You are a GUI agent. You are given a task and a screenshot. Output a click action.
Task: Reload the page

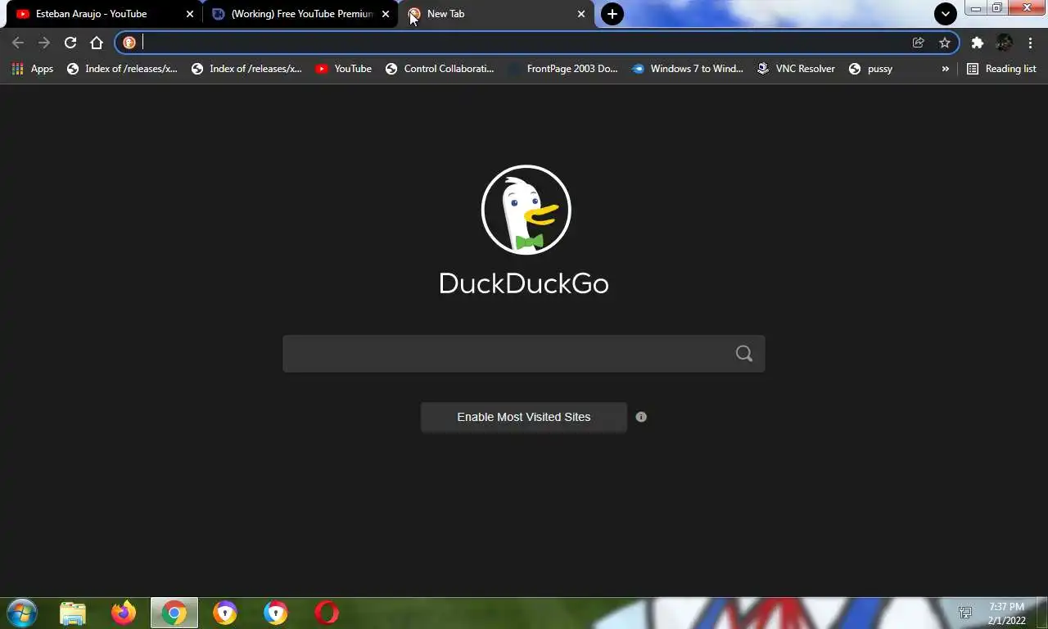tap(70, 43)
